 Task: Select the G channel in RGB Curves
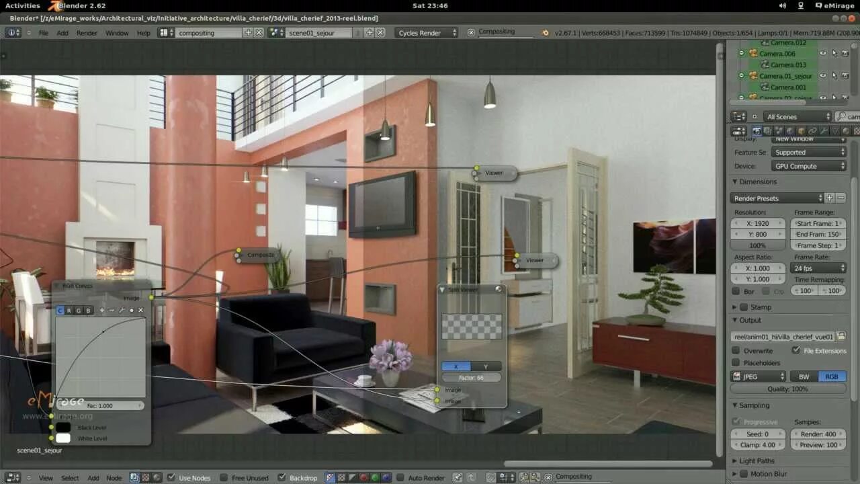pos(79,310)
